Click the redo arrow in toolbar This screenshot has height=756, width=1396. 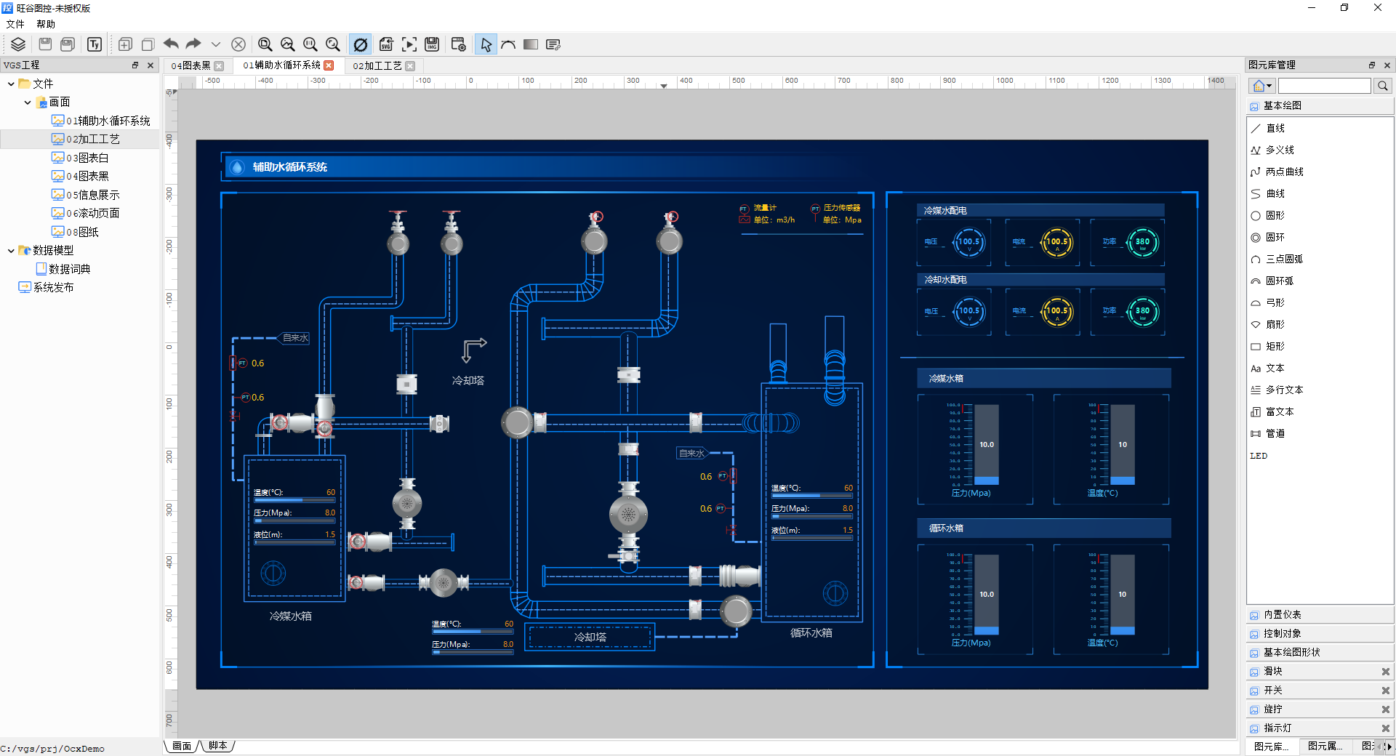(x=193, y=44)
